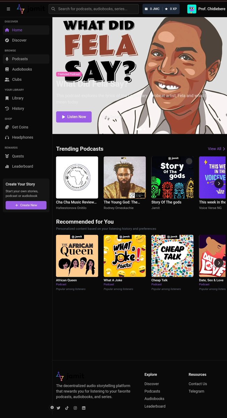Focus the podcast search field
Image resolution: width=227 pixels, height=418 pixels.
click(93, 9)
